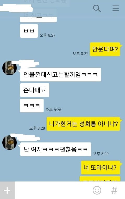Tap the plus attachment button
The height and width of the screenshot is (199, 125).
tap(7, 190)
